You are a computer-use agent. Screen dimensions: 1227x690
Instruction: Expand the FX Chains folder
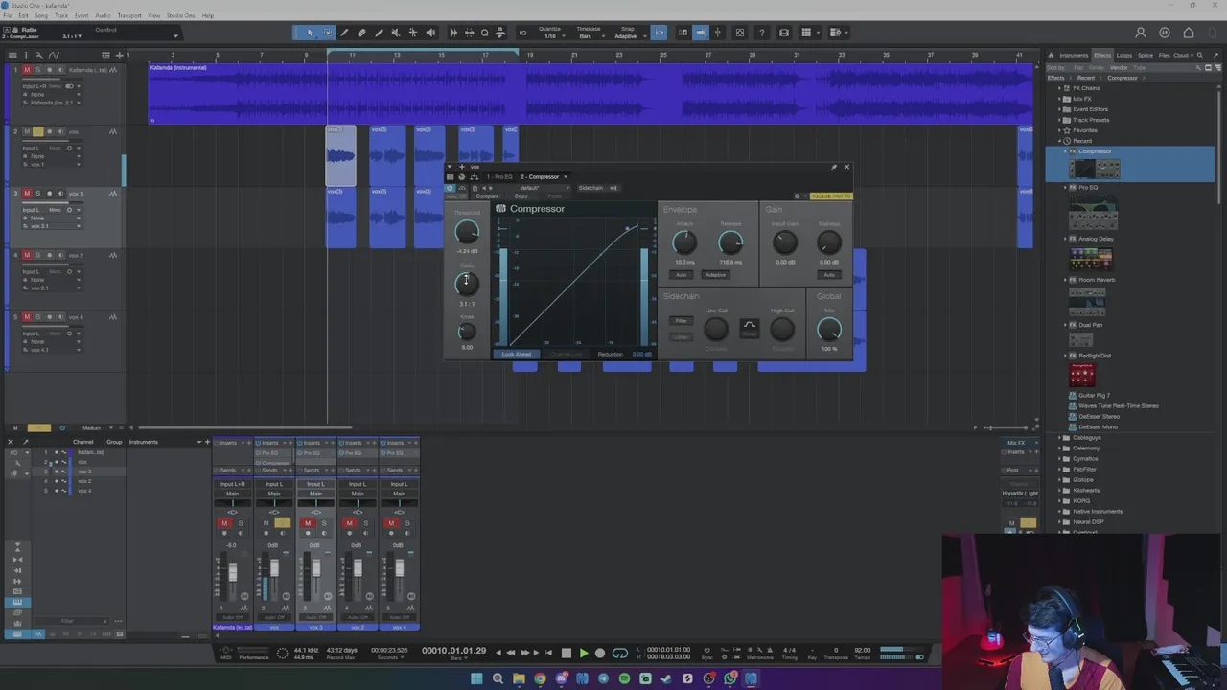1060,88
